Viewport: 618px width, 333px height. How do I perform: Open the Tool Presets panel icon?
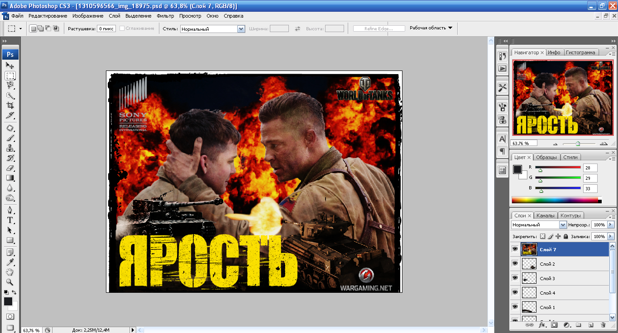pos(502,88)
